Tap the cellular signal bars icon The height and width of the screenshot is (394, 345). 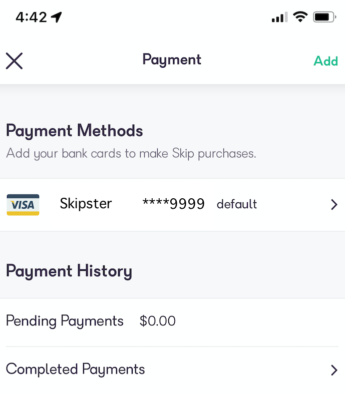pyautogui.click(x=279, y=18)
